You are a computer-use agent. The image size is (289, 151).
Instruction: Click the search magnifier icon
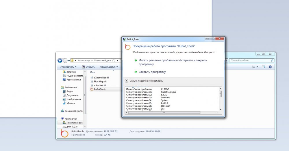click(x=272, y=61)
